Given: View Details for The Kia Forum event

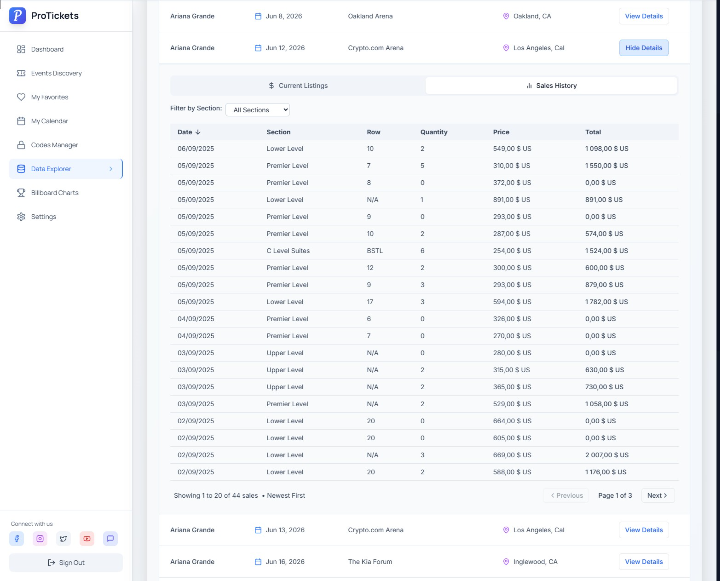Looking at the screenshot, I should click(643, 562).
